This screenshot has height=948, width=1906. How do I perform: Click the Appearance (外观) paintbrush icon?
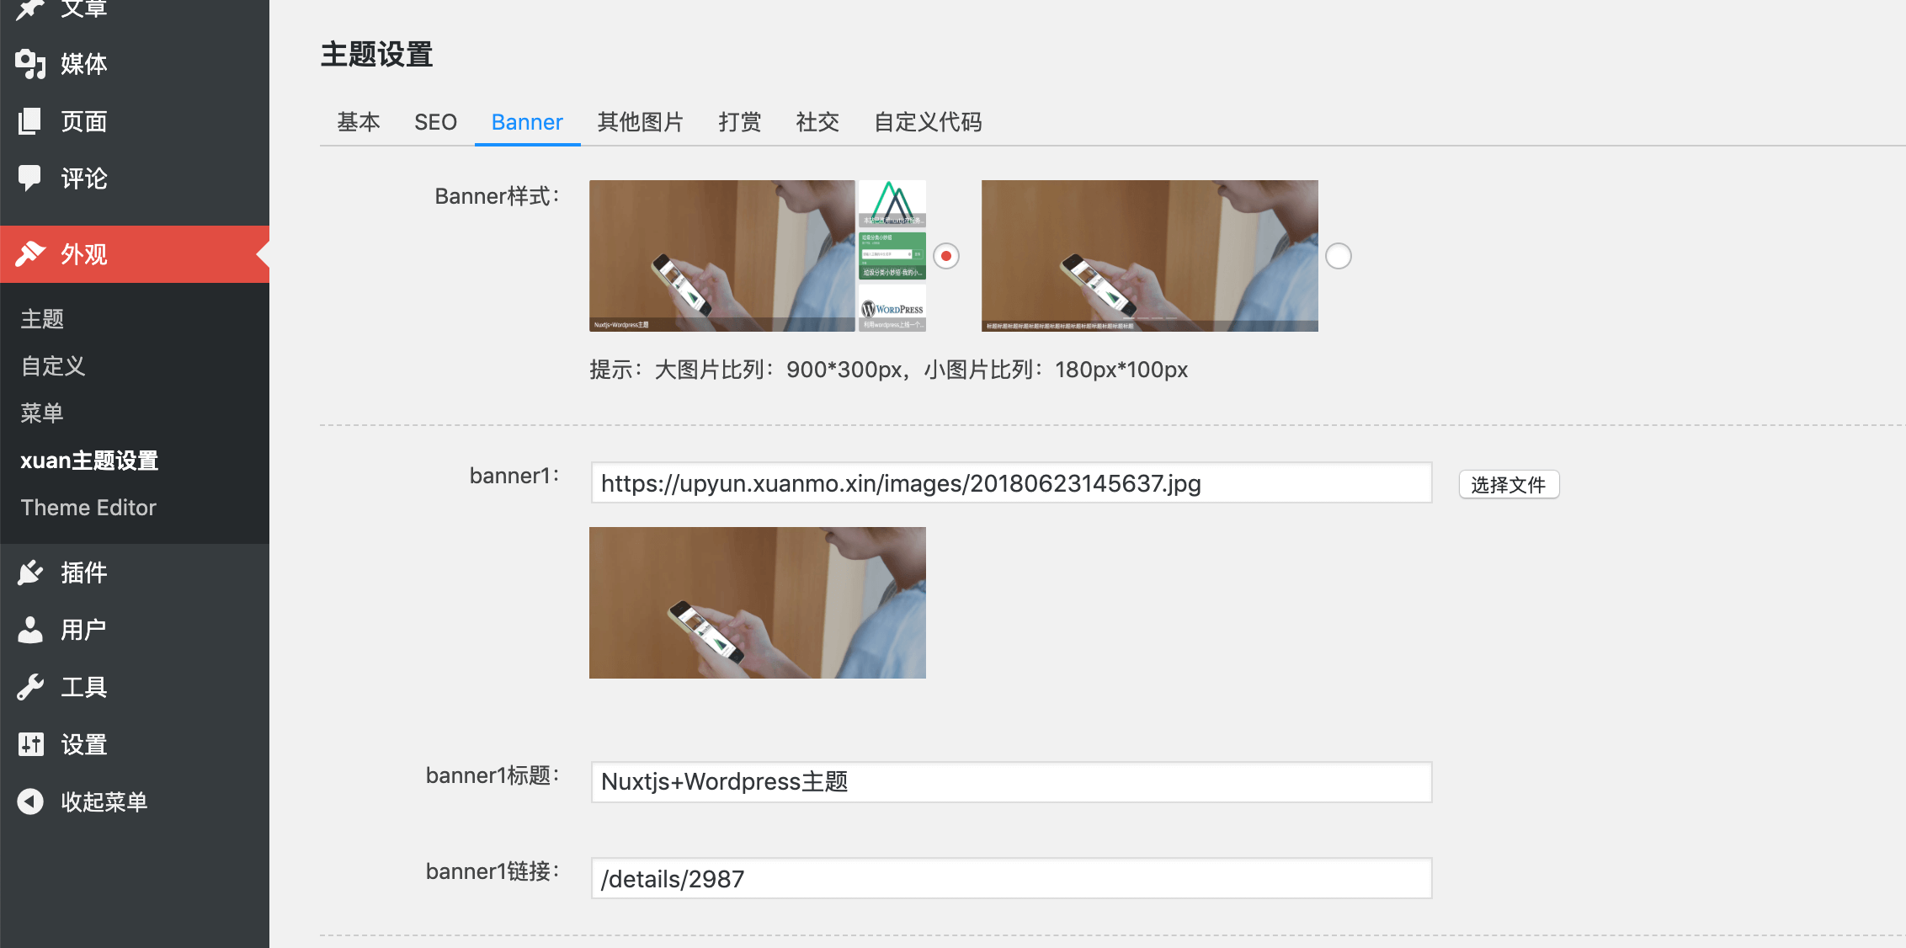(30, 253)
